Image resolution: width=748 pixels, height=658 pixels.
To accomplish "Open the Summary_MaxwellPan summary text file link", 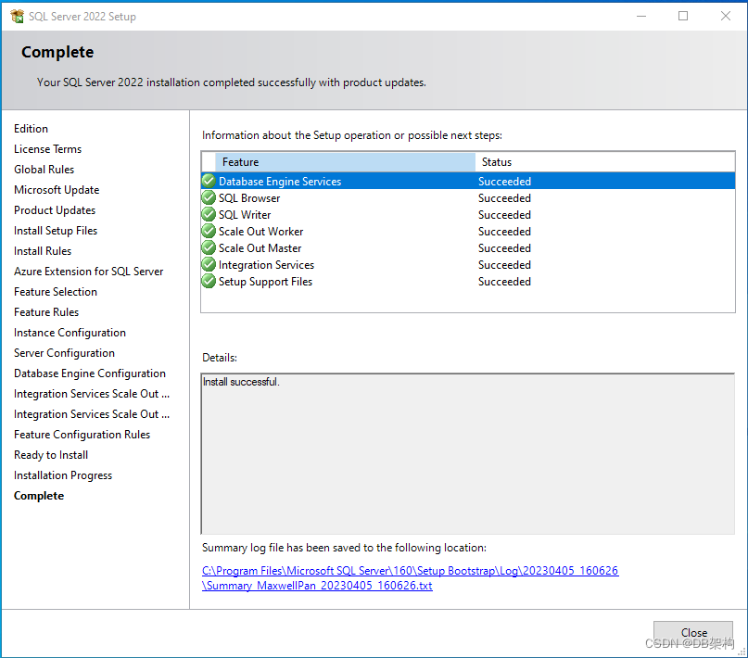I will 317,585.
